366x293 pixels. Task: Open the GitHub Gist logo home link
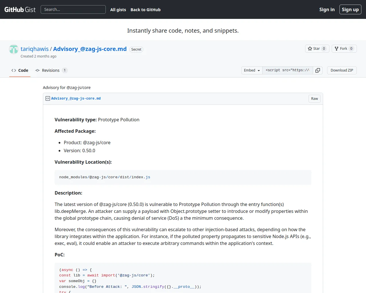click(x=20, y=9)
